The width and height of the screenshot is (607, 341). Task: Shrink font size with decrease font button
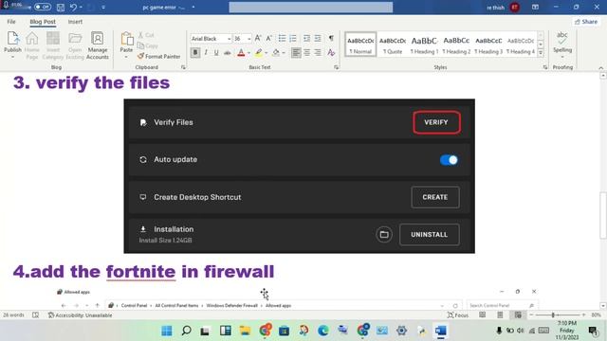click(268, 38)
